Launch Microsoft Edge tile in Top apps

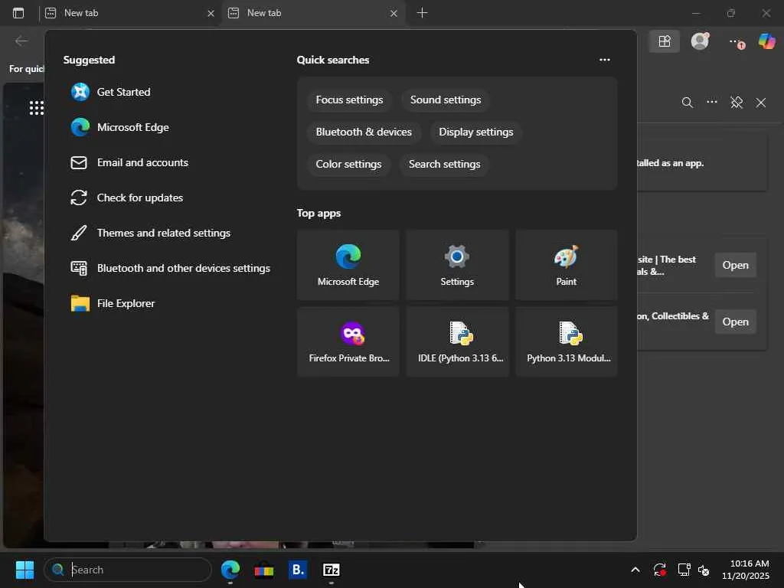pos(348,265)
